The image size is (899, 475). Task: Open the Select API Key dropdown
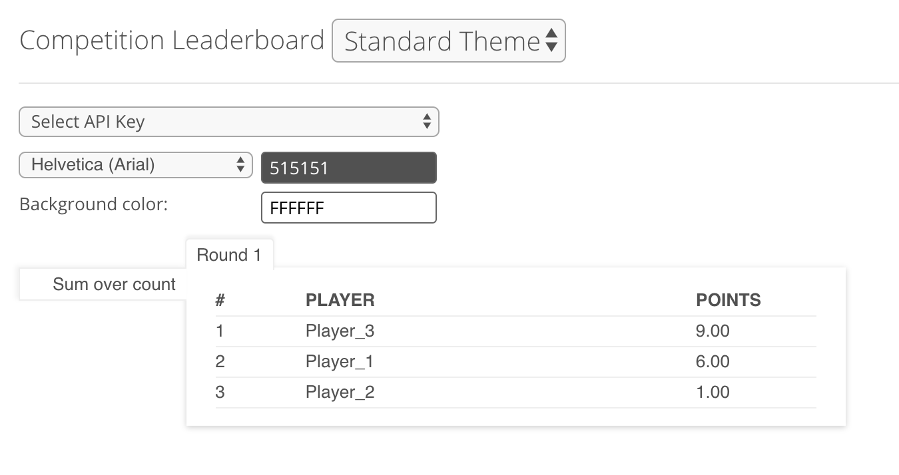point(229,122)
